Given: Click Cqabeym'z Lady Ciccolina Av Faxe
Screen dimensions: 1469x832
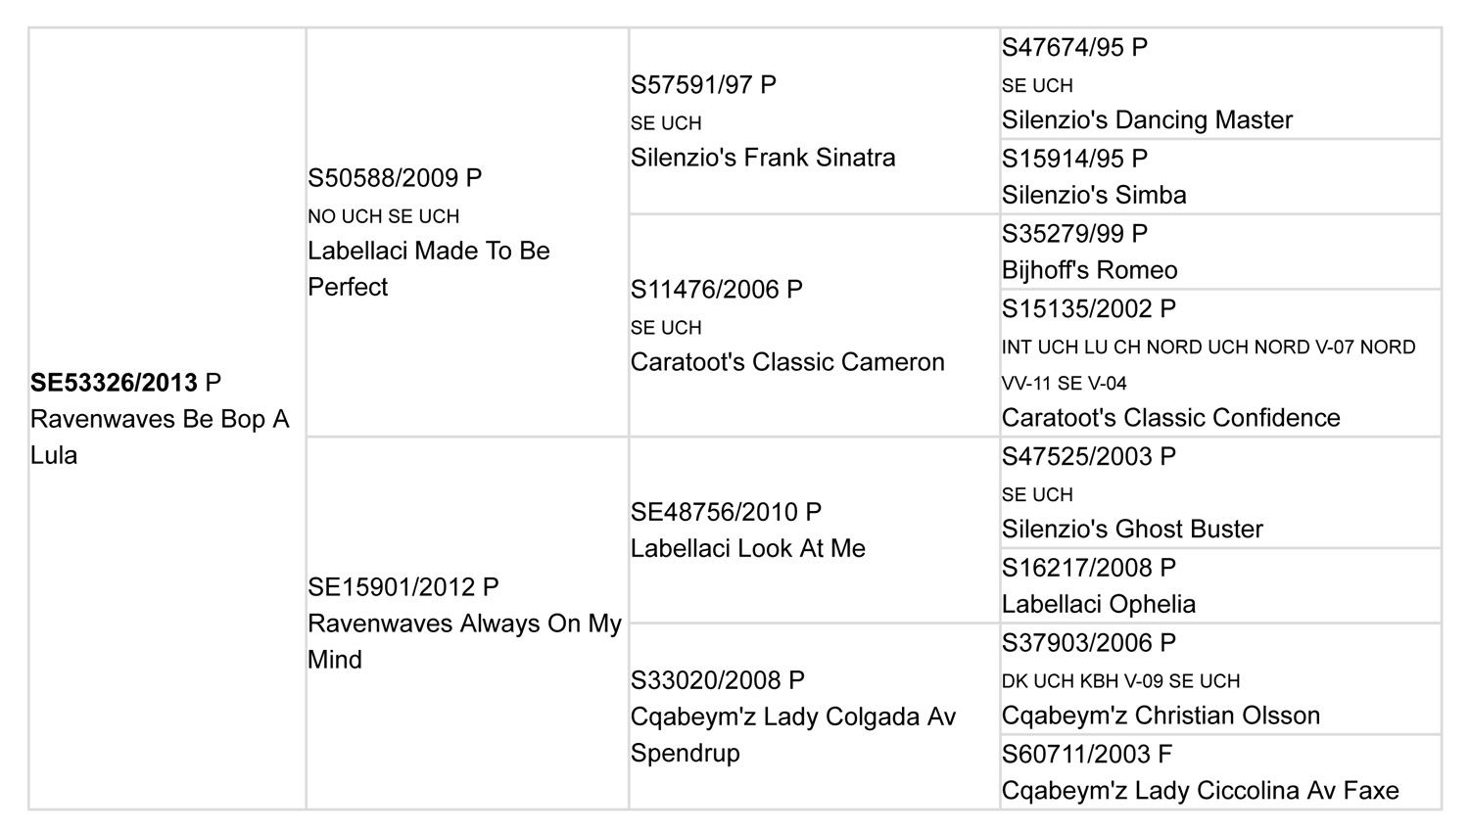Looking at the screenshot, I should [x=1200, y=791].
